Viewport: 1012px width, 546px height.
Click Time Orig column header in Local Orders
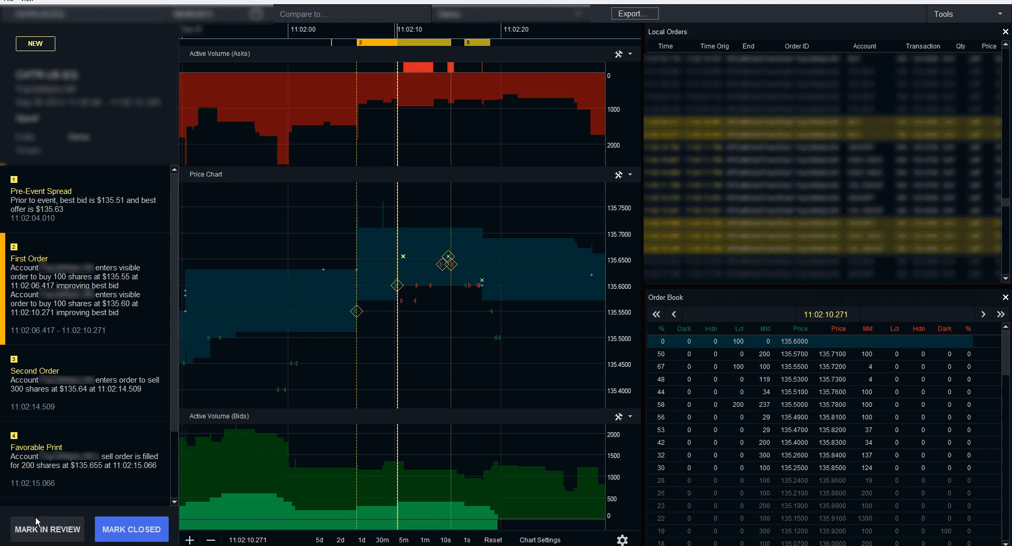[714, 46]
